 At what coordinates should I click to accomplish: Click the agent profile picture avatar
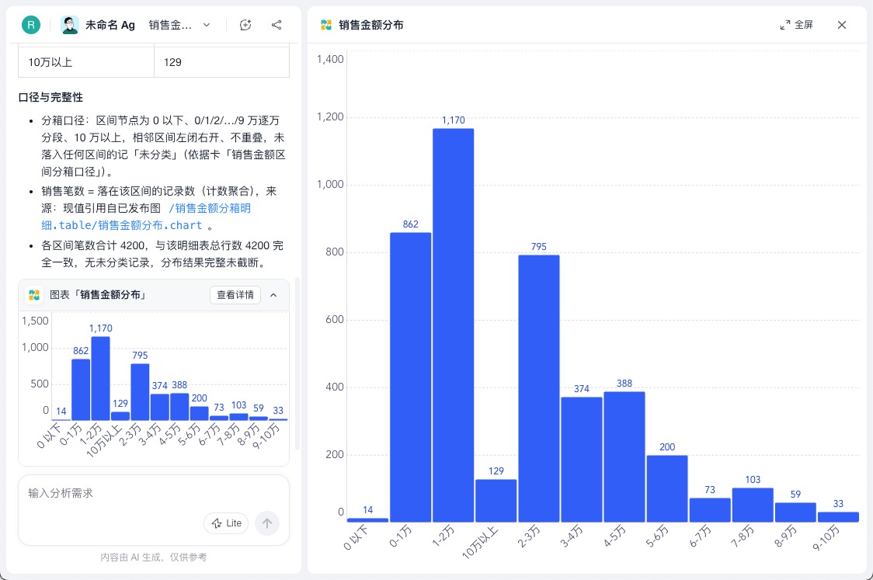pos(70,25)
